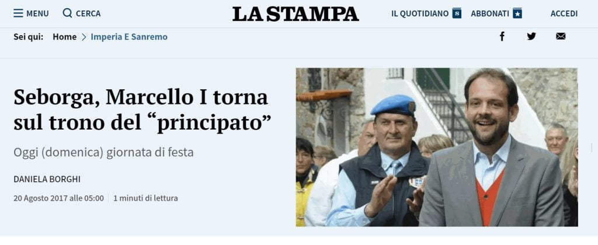The height and width of the screenshot is (245, 598).
Task: Share article by email envelope icon
Action: click(561, 37)
